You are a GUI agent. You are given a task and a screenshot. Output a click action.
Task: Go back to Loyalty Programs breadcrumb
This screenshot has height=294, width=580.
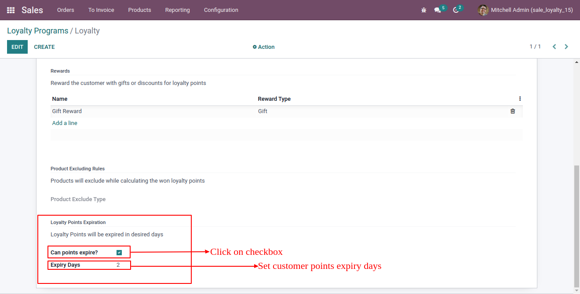coord(38,31)
